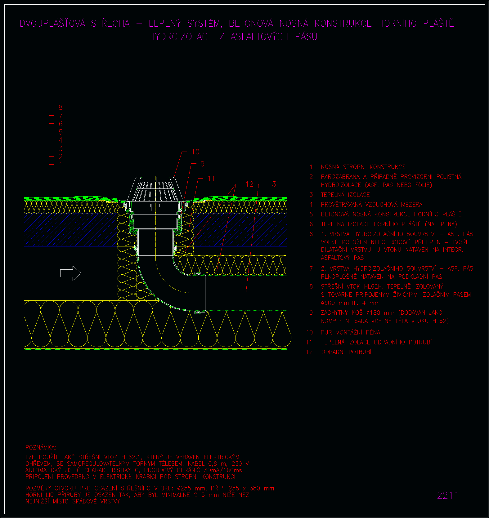Click note line "HORNÍ LÍC PŘÍRUBY JE OSAZEN TAK"
Image resolution: width=489 pixels, height=518 pixels.
(137, 495)
